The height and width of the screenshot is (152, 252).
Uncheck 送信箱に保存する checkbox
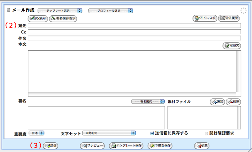click(x=152, y=133)
